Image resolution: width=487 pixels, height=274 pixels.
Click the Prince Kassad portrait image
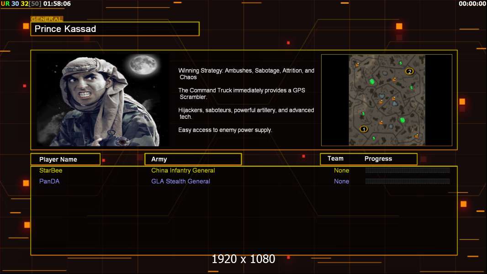[x=103, y=100]
